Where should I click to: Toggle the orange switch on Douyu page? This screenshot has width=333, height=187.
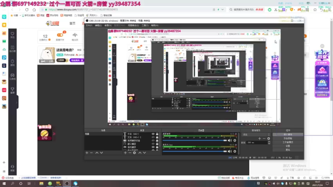[60, 35]
